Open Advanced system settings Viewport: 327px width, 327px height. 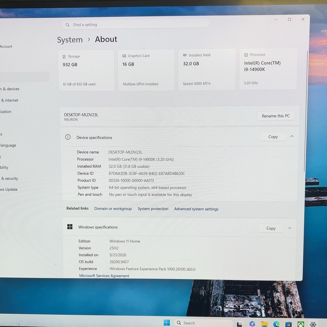tap(196, 209)
